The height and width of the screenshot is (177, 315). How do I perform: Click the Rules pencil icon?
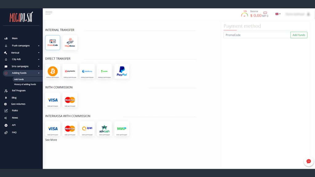[x=6, y=111]
